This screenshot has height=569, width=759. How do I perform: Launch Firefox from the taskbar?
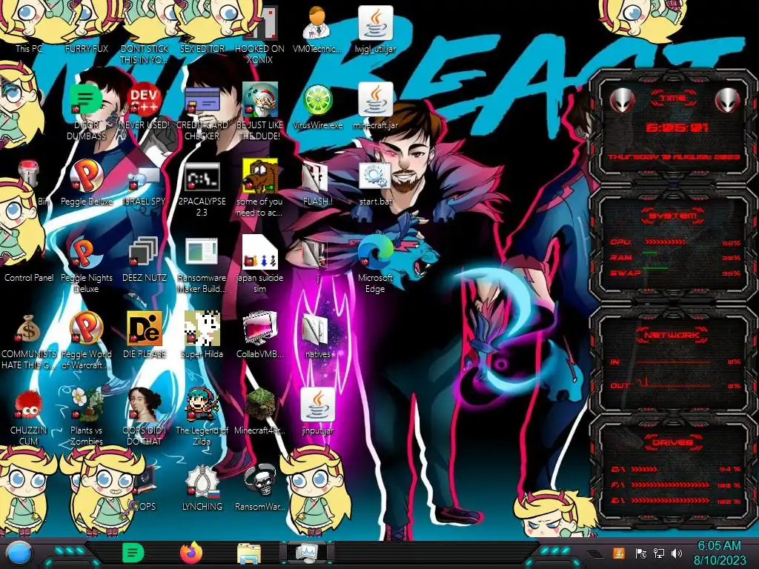click(x=191, y=553)
